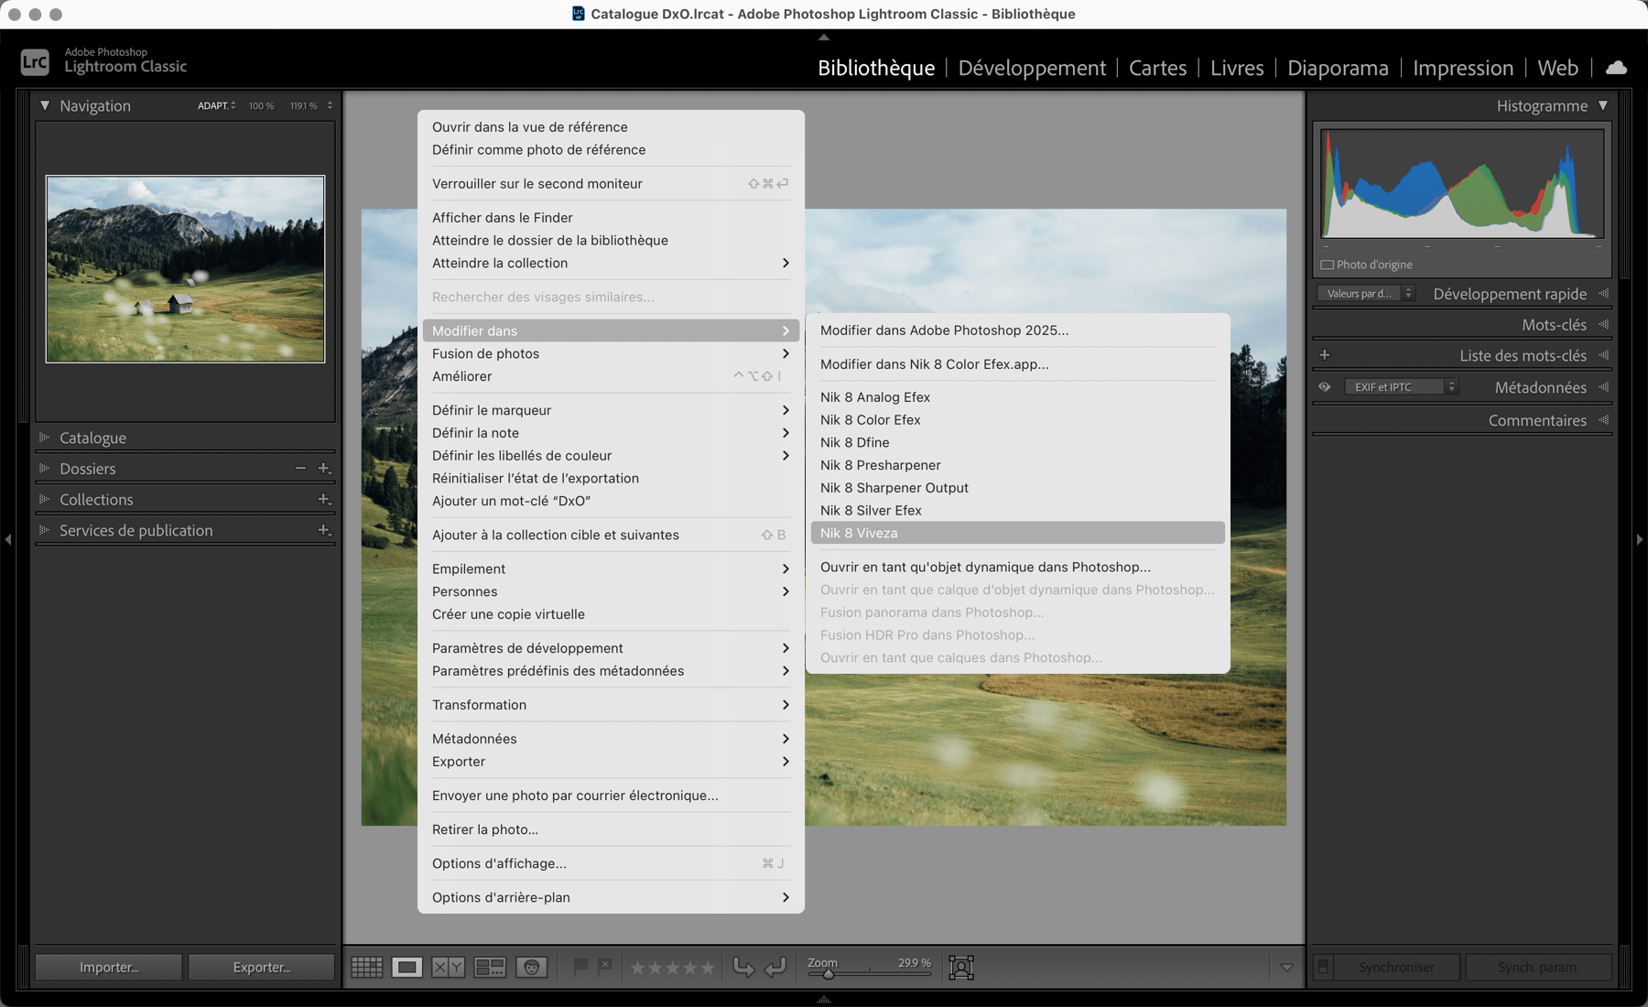This screenshot has height=1007, width=1648.
Task: Expand the Commentaires panel
Action: coord(1603,420)
